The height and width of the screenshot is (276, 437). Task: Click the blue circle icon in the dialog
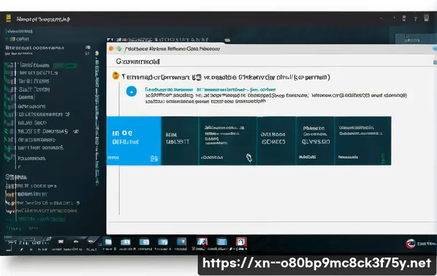click(131, 91)
